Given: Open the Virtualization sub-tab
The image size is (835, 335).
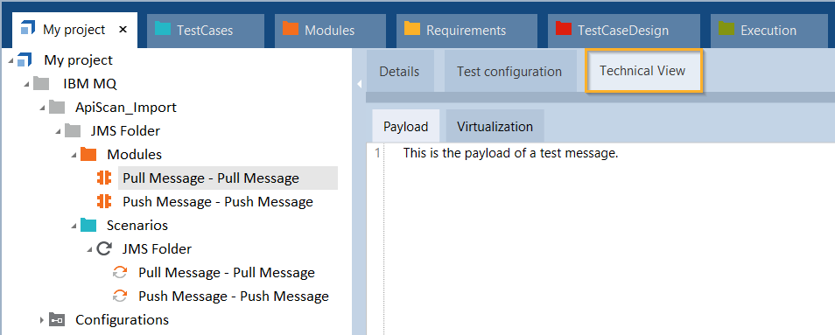Looking at the screenshot, I should (x=495, y=127).
